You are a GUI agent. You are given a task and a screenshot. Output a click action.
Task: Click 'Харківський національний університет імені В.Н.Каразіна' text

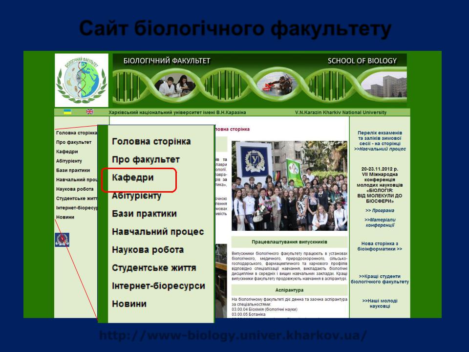click(x=177, y=112)
